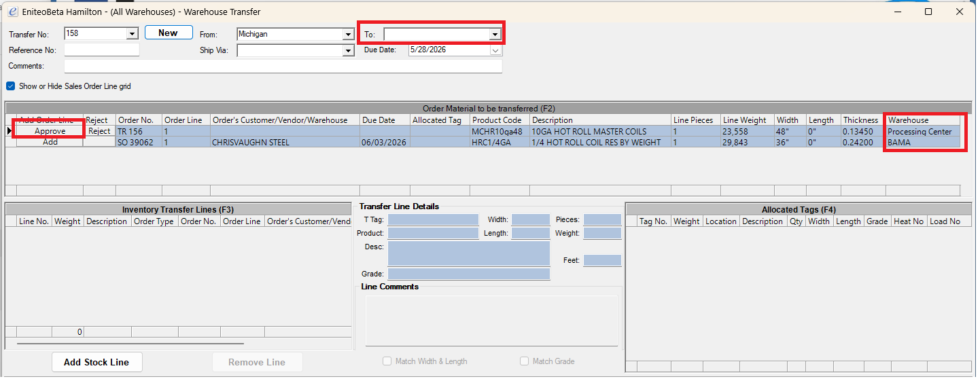The height and width of the screenshot is (379, 980).
Task: Select the Order Material to be transferred (F2) header
Action: (x=489, y=108)
